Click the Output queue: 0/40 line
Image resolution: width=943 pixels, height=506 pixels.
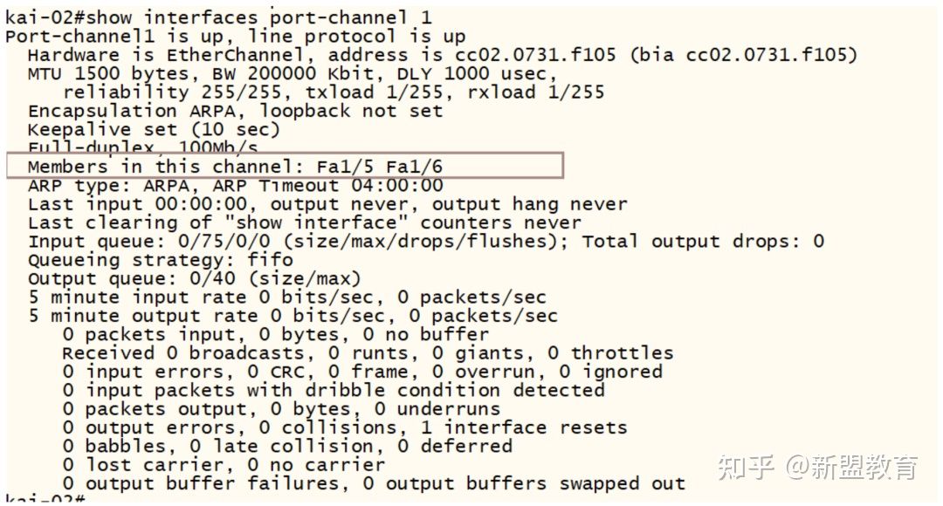tap(194, 278)
